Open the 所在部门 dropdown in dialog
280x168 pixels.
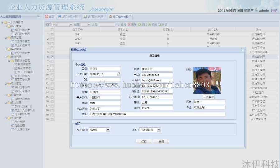[x=108, y=130]
